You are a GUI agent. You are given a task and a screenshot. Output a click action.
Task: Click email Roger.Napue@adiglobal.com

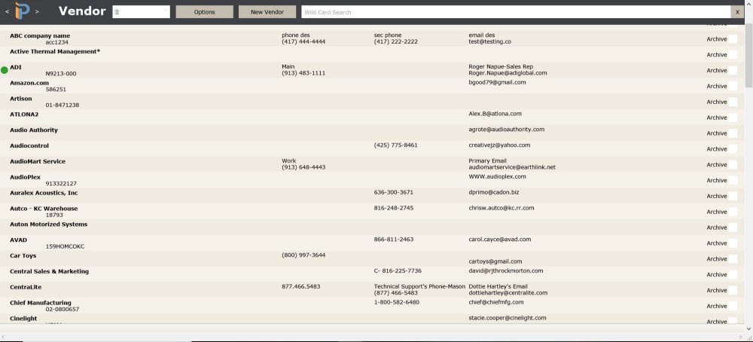click(x=508, y=73)
